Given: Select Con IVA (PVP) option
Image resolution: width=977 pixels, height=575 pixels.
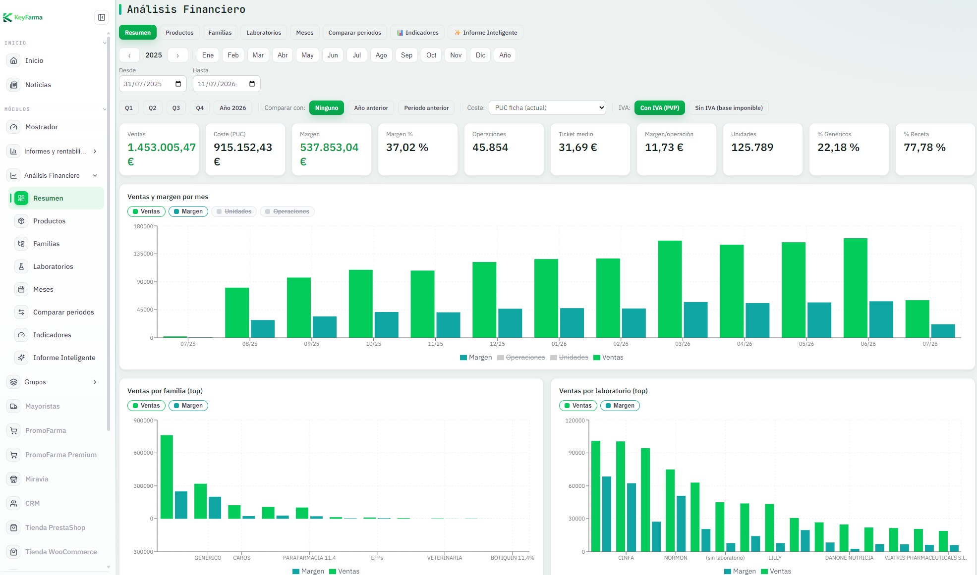Looking at the screenshot, I should [659, 108].
